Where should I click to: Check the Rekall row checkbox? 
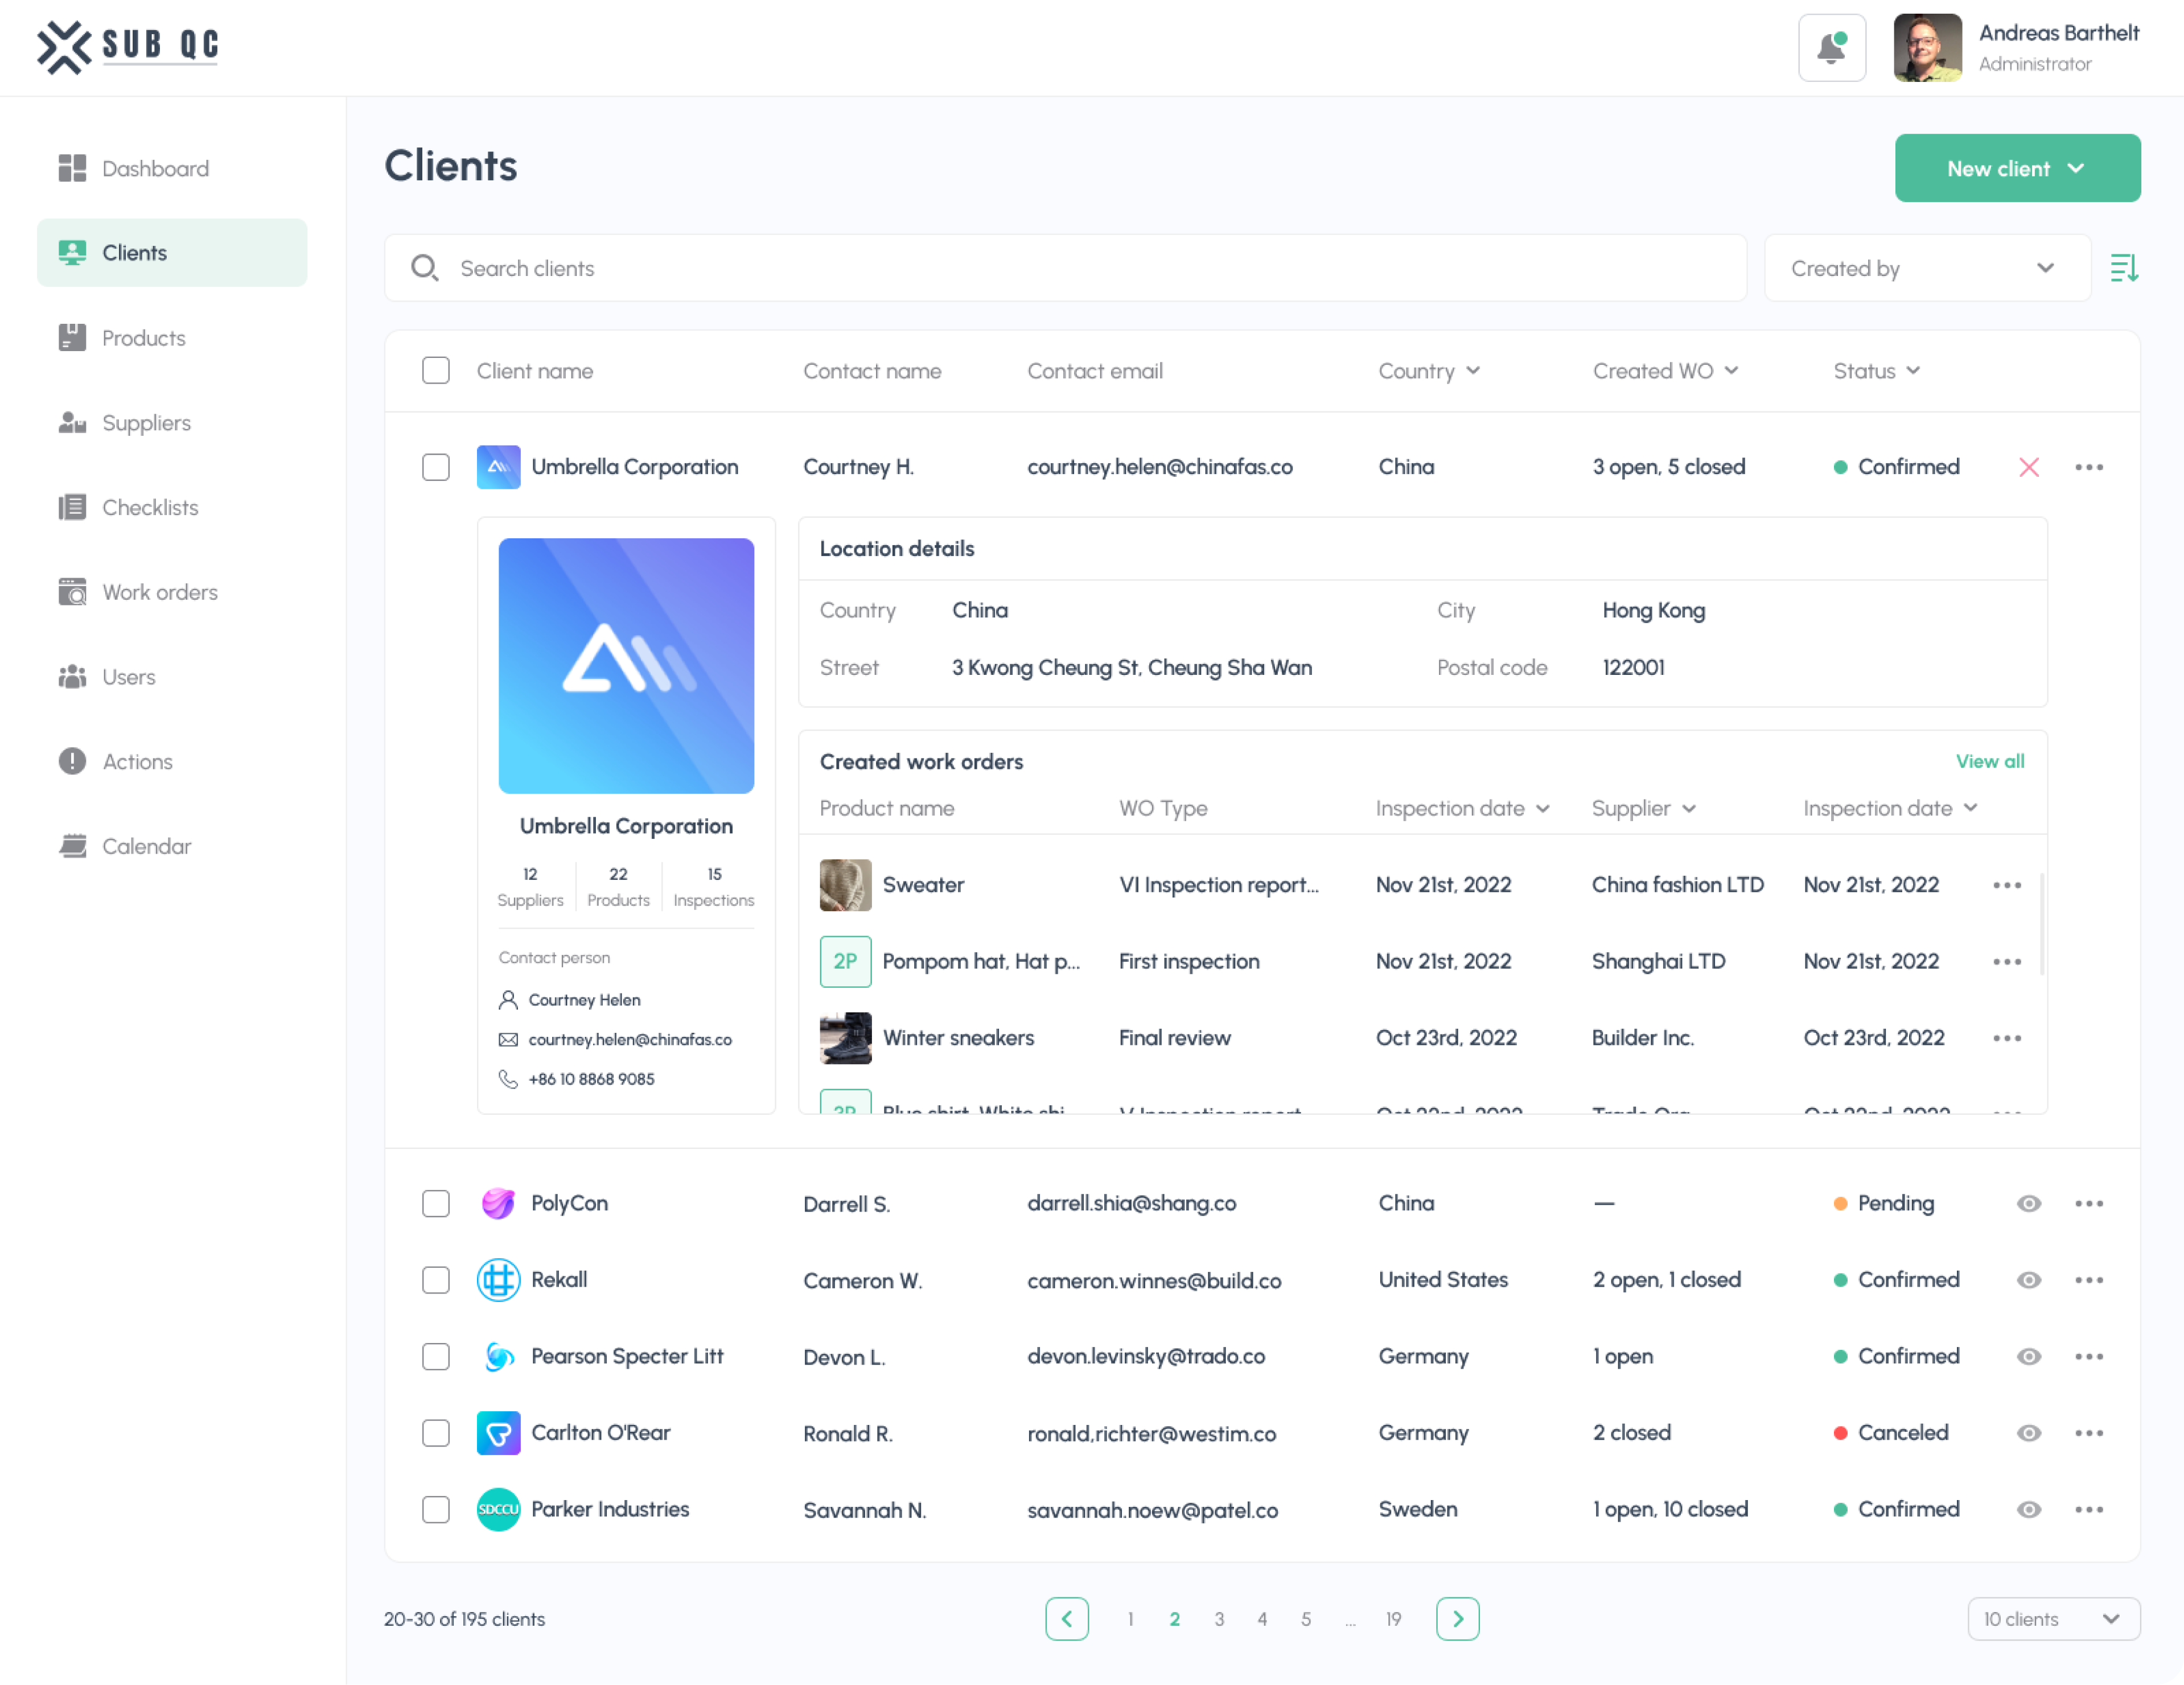[436, 1280]
